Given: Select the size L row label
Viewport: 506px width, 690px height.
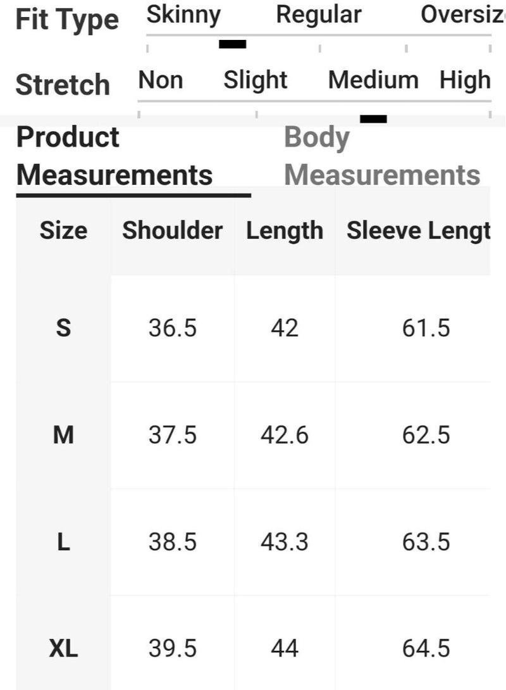Looking at the screenshot, I should coord(63,542).
